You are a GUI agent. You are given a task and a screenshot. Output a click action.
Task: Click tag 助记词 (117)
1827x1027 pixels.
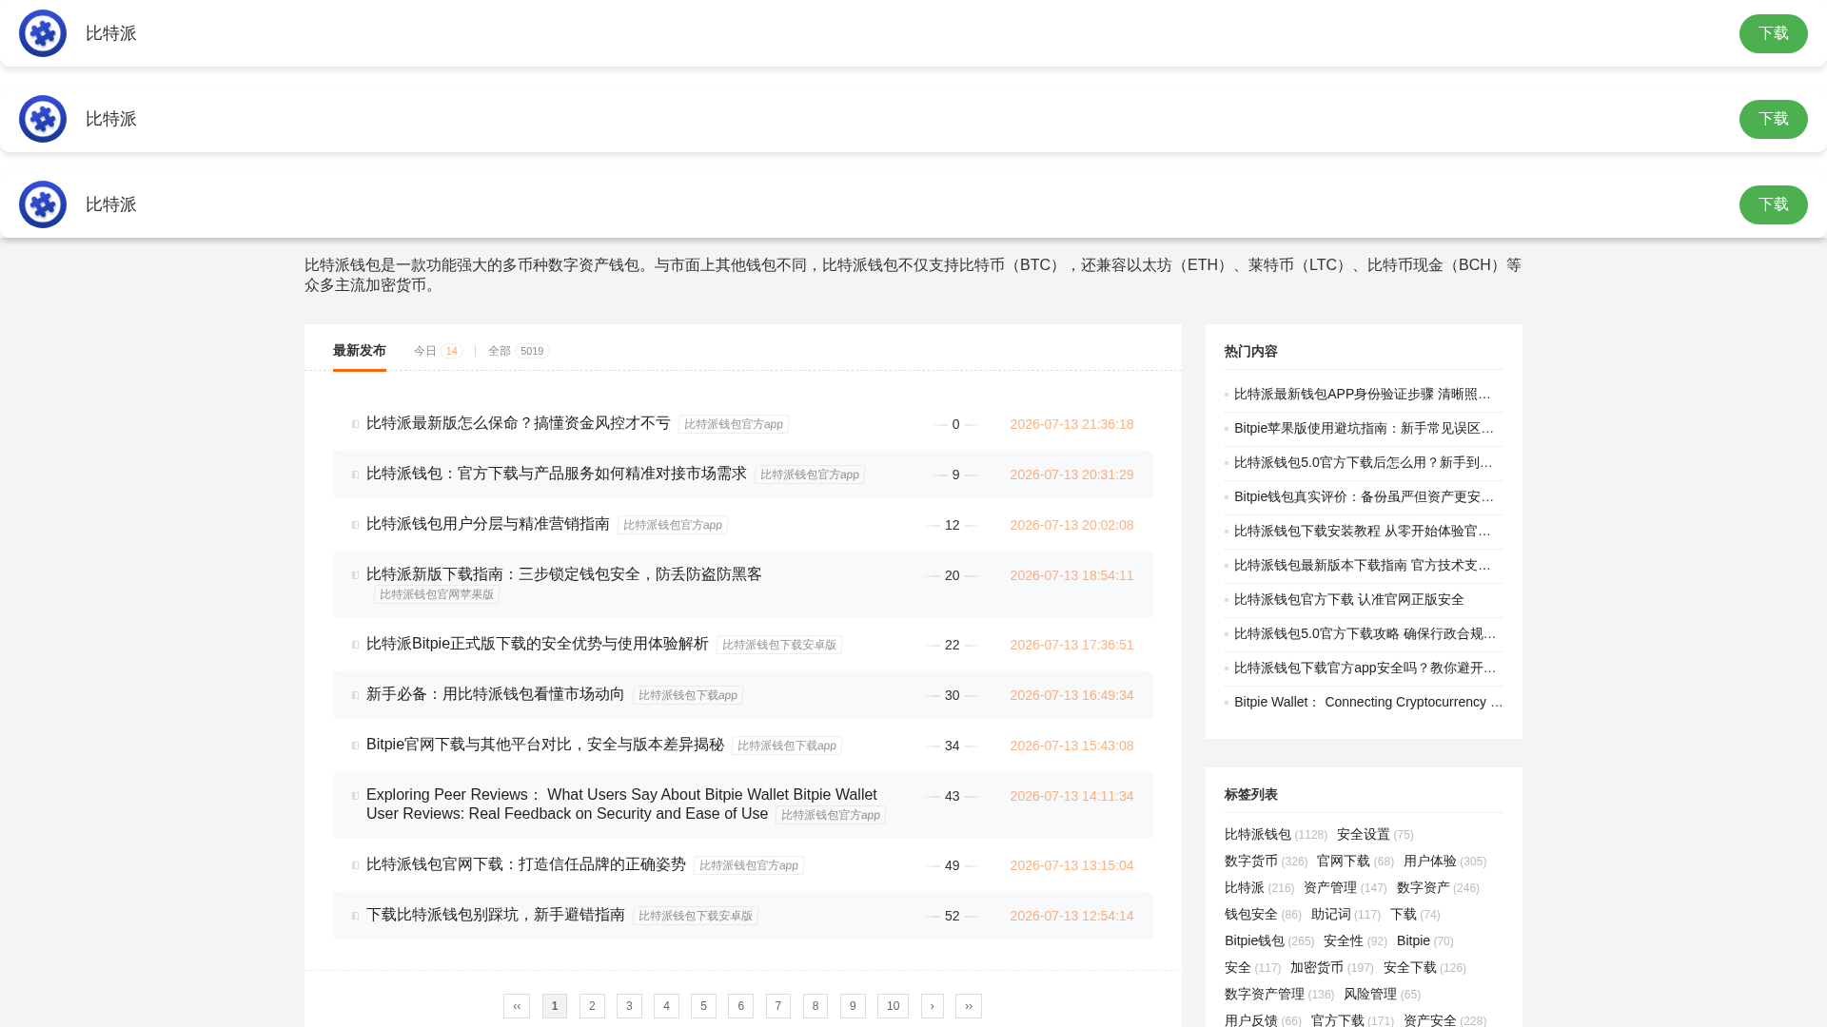[x=1346, y=914]
